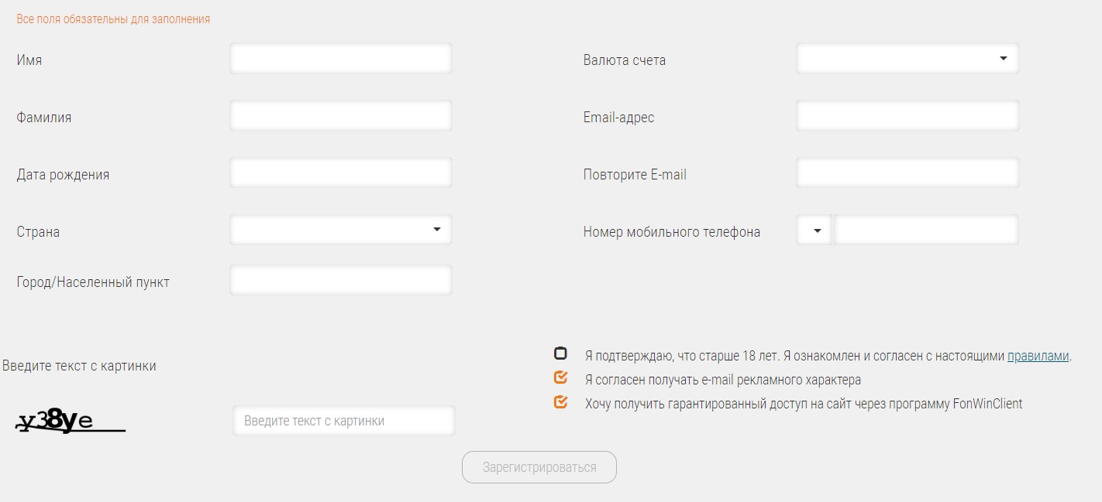Expand the Валюта счета currency dropdown
This screenshot has width=1102, height=502.
click(907, 59)
